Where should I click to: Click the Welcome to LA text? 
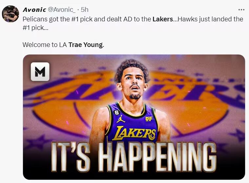coord(45,45)
